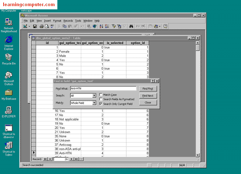Open the Edit menu

32,21
